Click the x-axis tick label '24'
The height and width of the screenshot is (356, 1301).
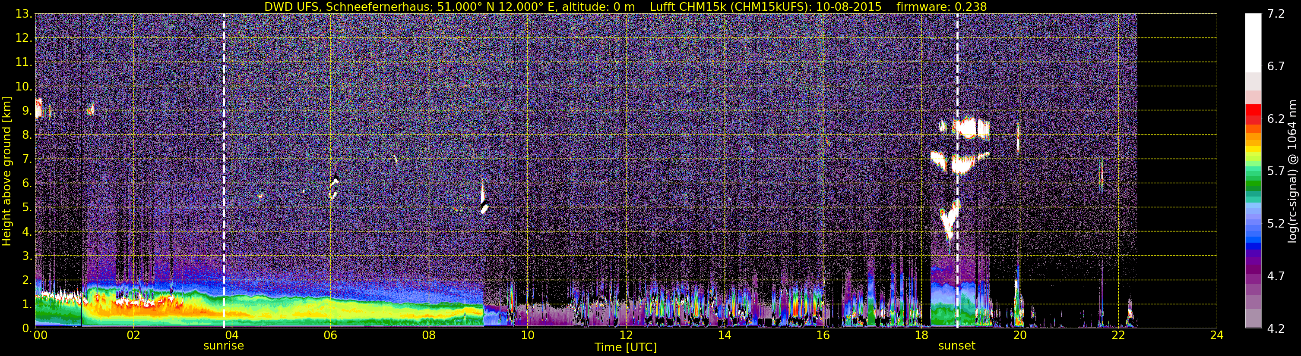1217,335
